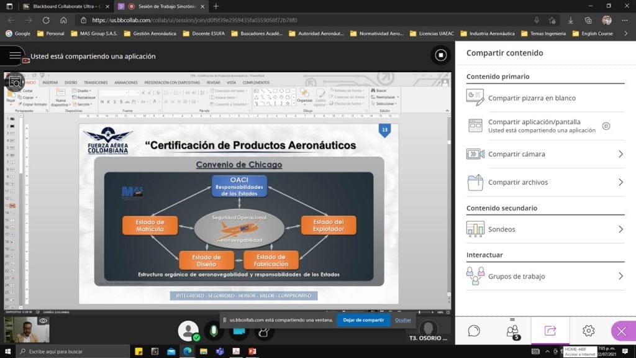This screenshot has height=358, width=636.
Task: Stop sharing using the round stop icon
Action: [x=440, y=55]
